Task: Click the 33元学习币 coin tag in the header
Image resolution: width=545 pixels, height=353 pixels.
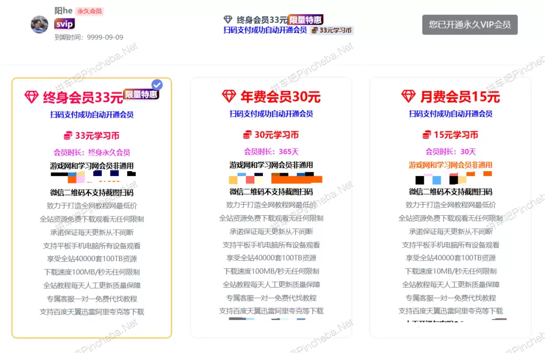Action: (332, 30)
